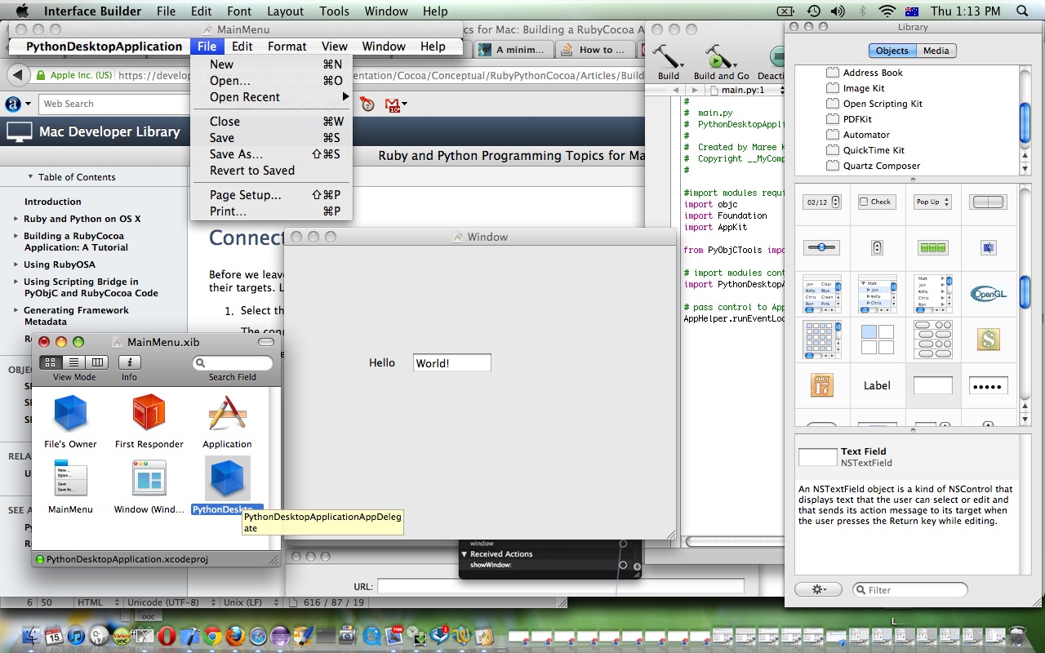Pick the secure text field dots object

[988, 385]
